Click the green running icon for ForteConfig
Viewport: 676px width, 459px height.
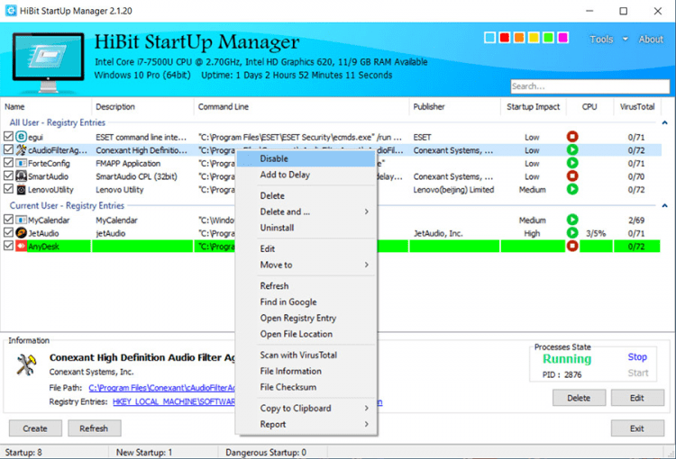tap(571, 164)
